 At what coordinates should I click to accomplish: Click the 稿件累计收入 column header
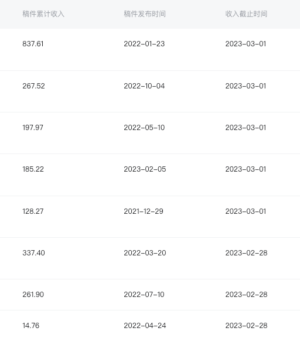click(43, 14)
